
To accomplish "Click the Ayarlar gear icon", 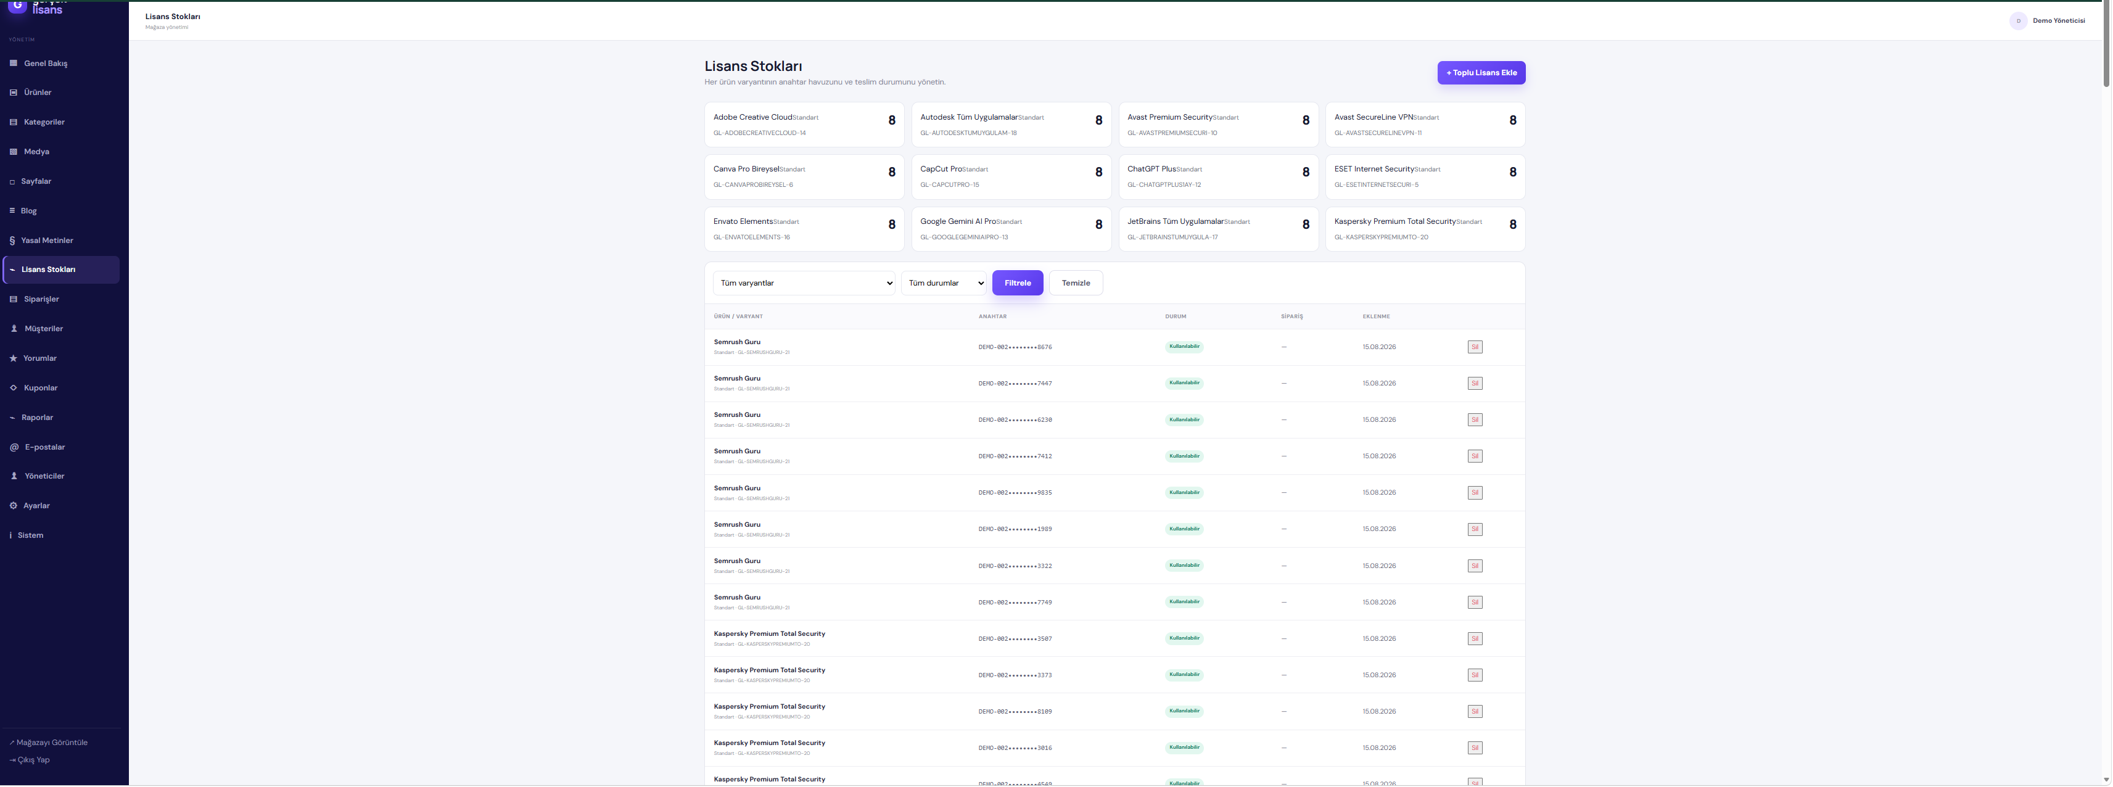I will coord(13,506).
